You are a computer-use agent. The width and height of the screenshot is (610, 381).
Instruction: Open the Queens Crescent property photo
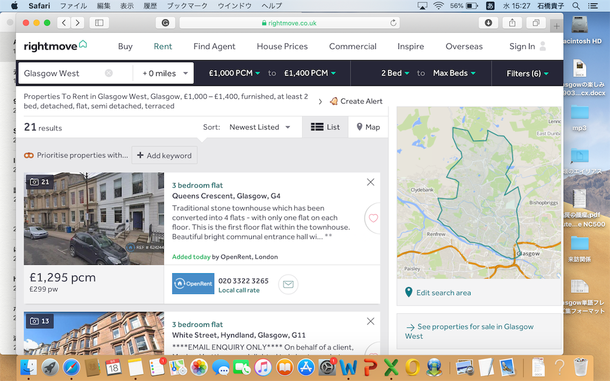click(x=94, y=218)
